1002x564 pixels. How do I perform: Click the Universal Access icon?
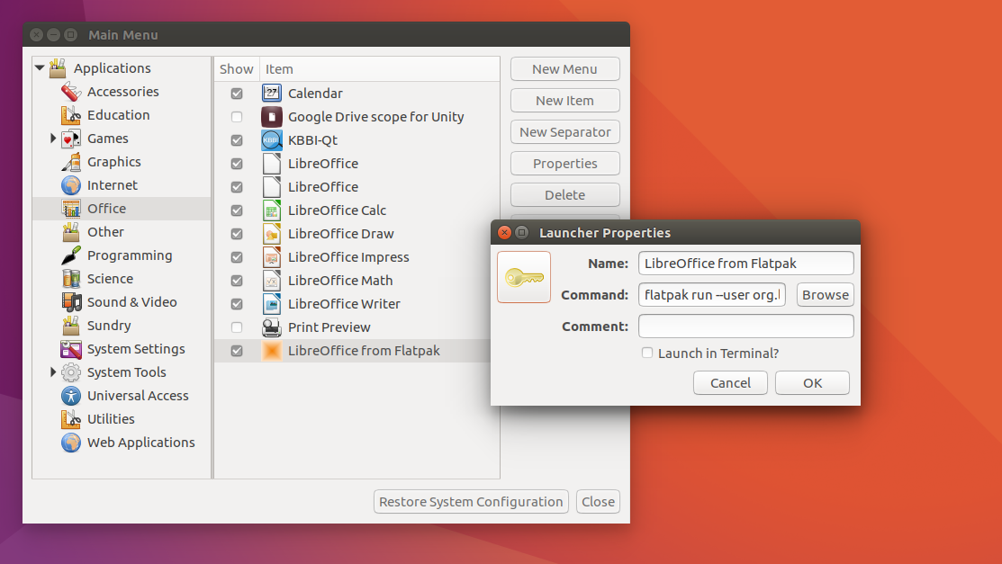point(71,396)
